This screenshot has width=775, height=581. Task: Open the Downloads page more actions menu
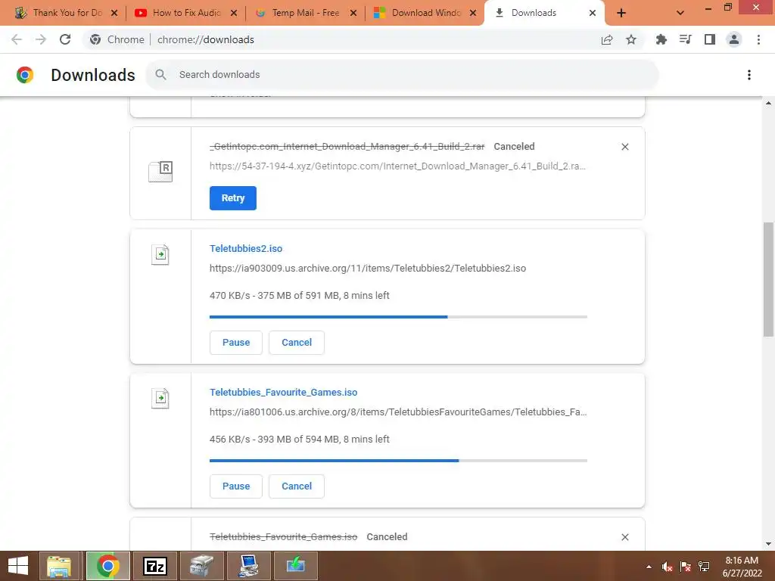click(749, 75)
